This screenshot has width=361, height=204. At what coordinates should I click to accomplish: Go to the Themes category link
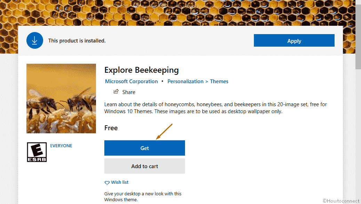(x=219, y=81)
